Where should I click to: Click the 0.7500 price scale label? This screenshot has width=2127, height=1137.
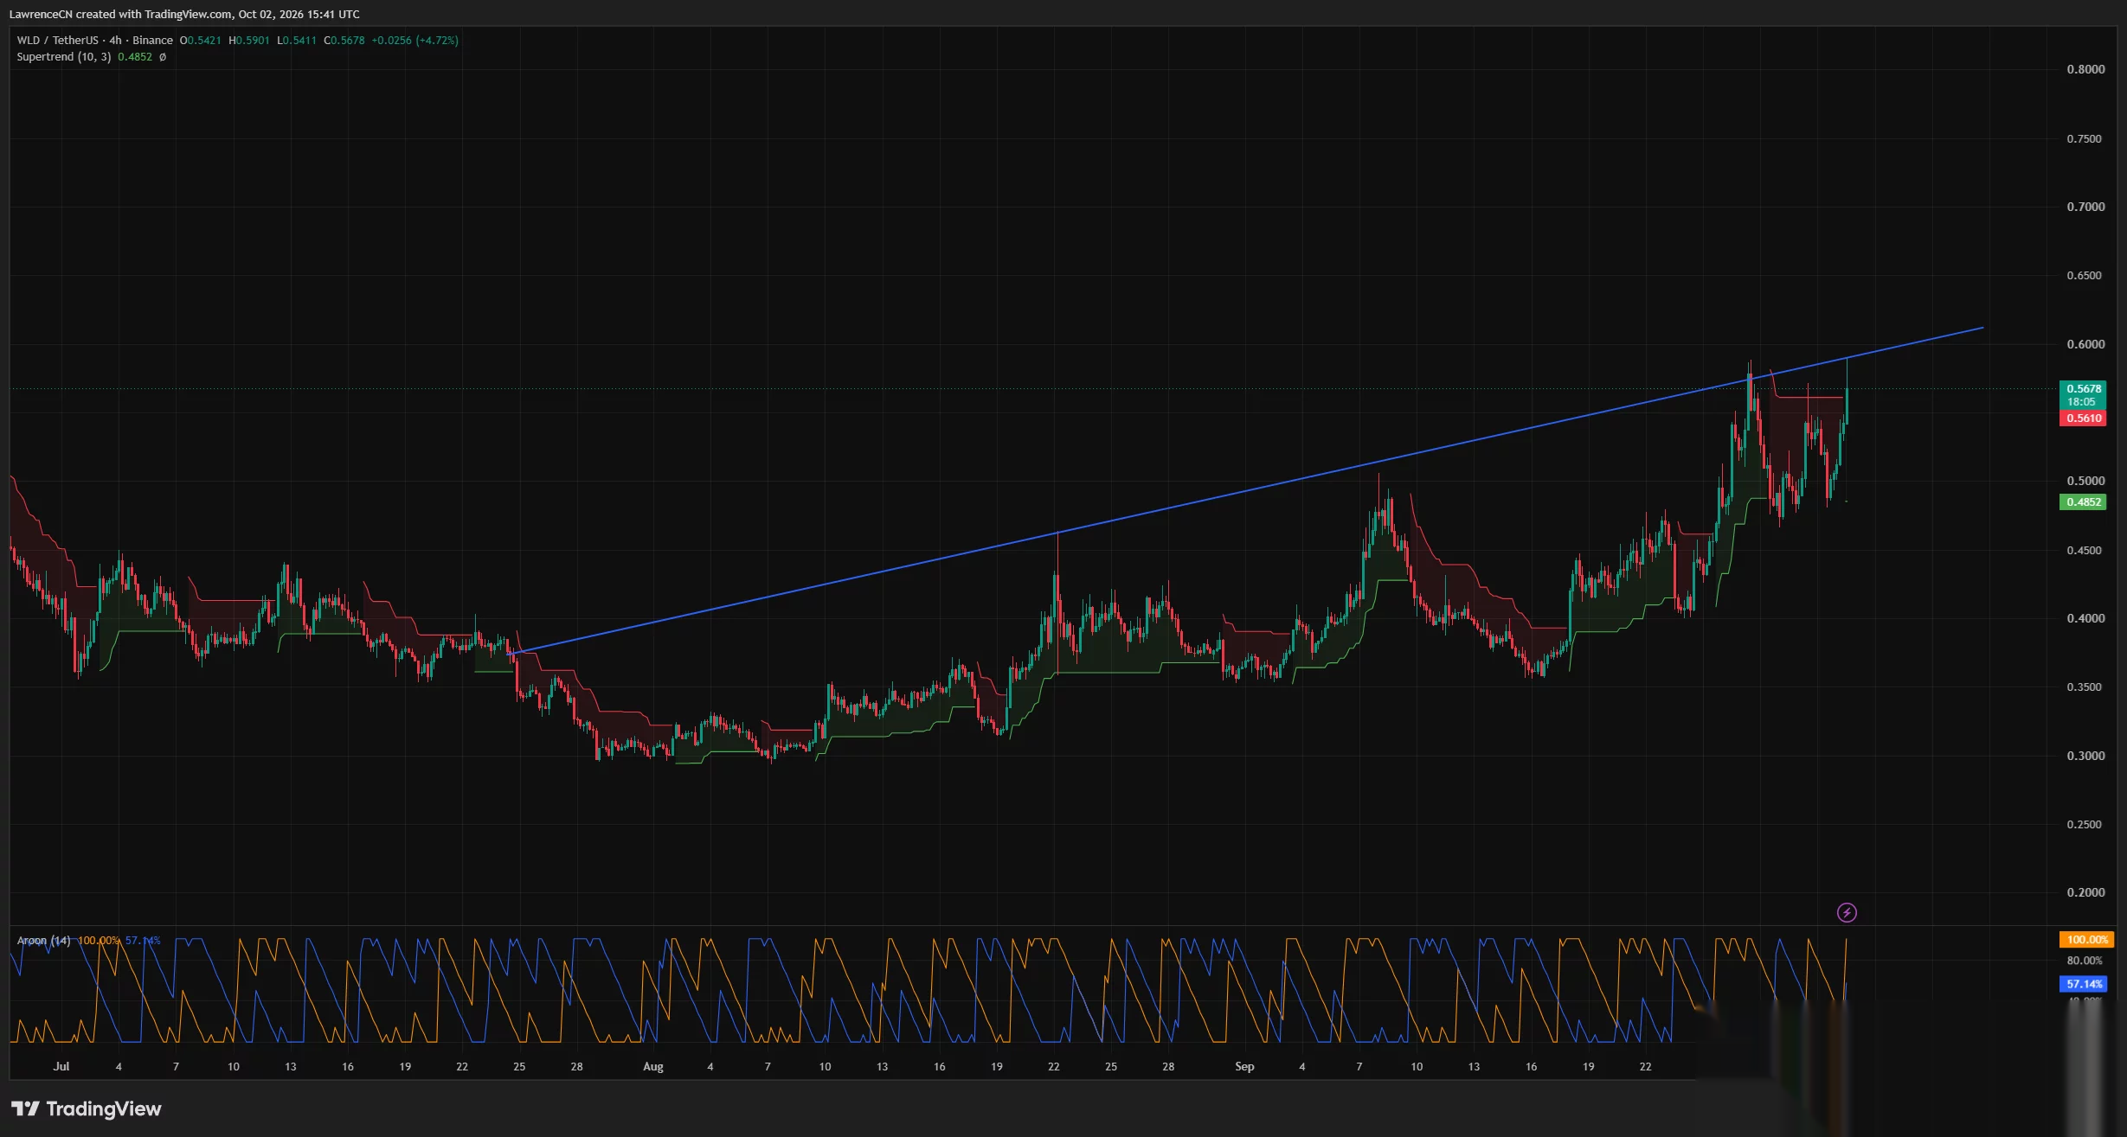click(2085, 139)
